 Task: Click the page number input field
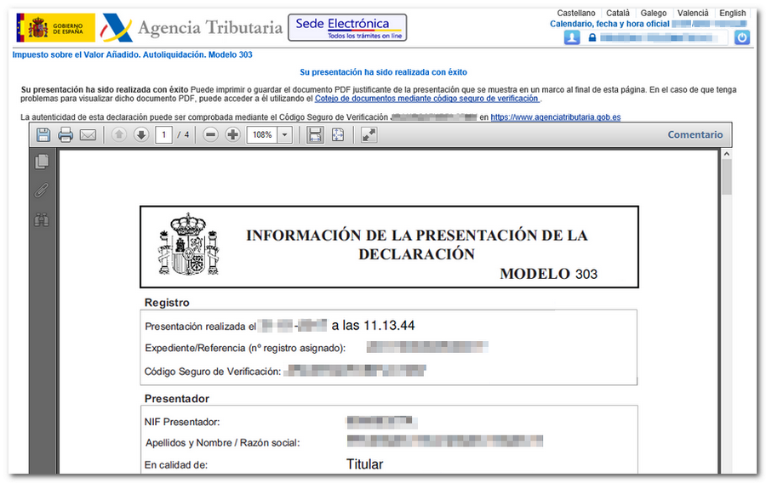point(163,134)
